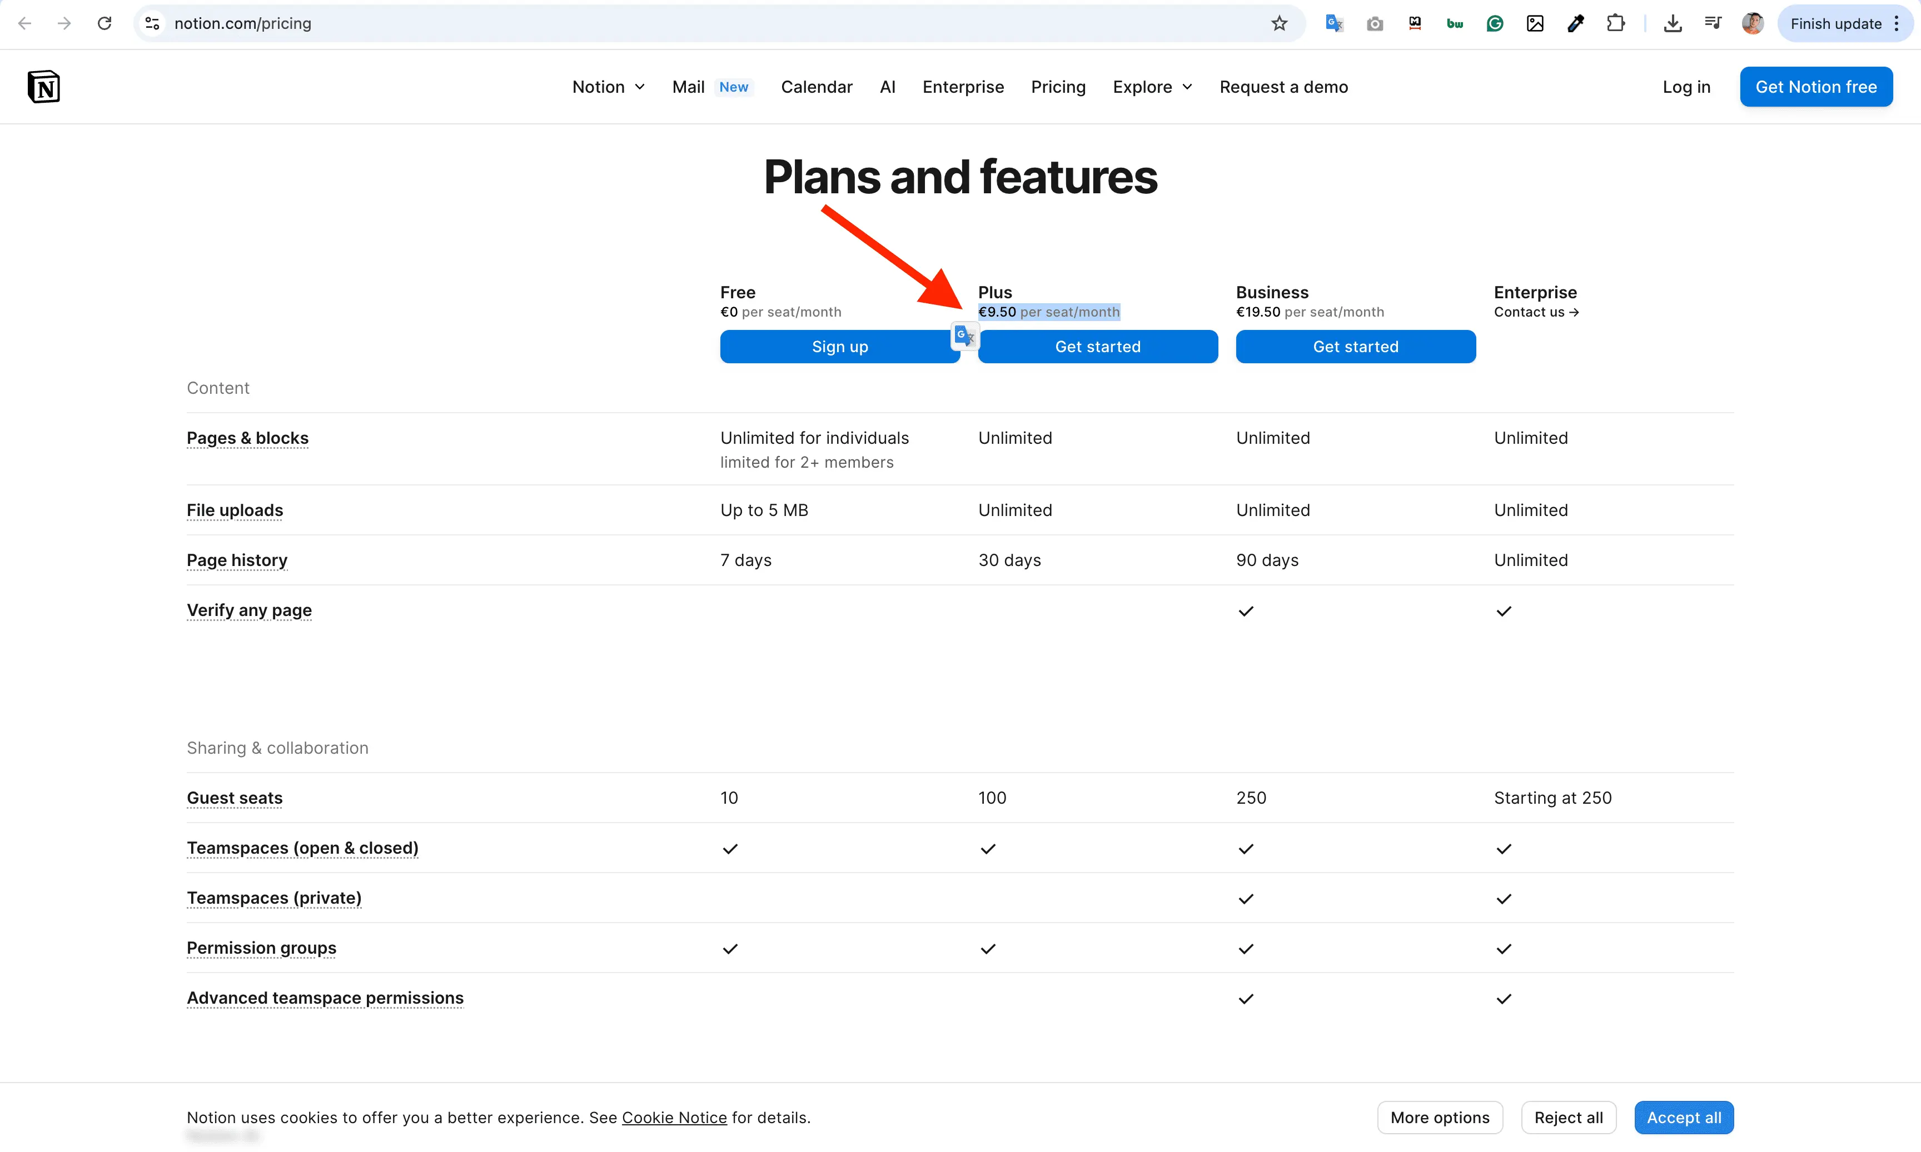Click the 'Unlimited for individuals' cell
1921x1152 pixels.
point(814,438)
